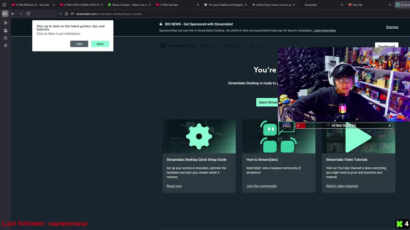Click the BIG NEWS announcement headline

click(x=199, y=24)
